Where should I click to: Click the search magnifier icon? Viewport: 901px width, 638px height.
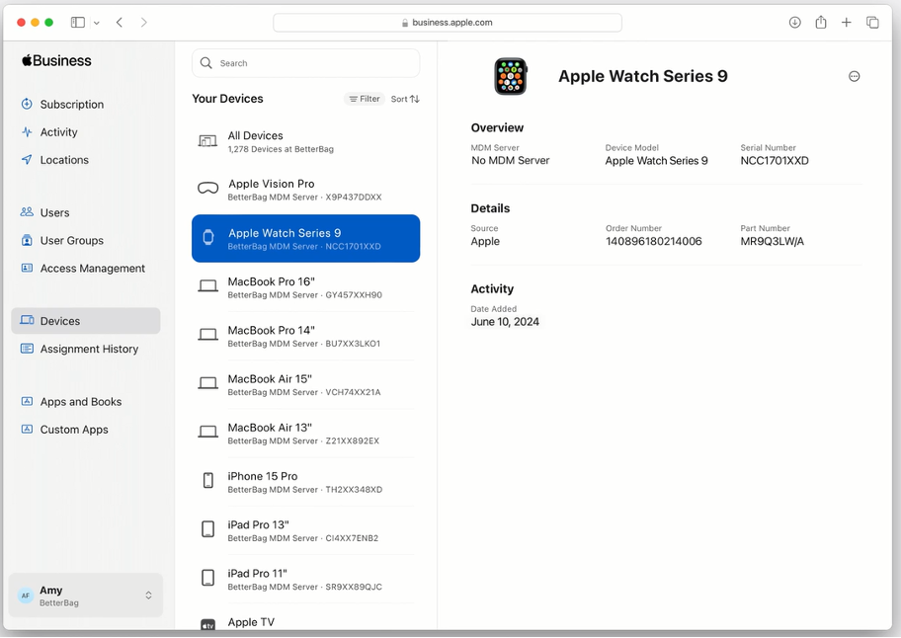(205, 63)
